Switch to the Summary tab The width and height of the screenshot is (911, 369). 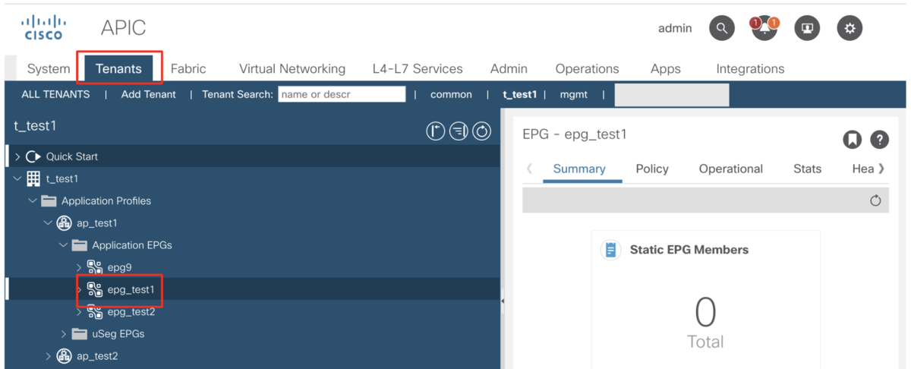click(x=579, y=169)
